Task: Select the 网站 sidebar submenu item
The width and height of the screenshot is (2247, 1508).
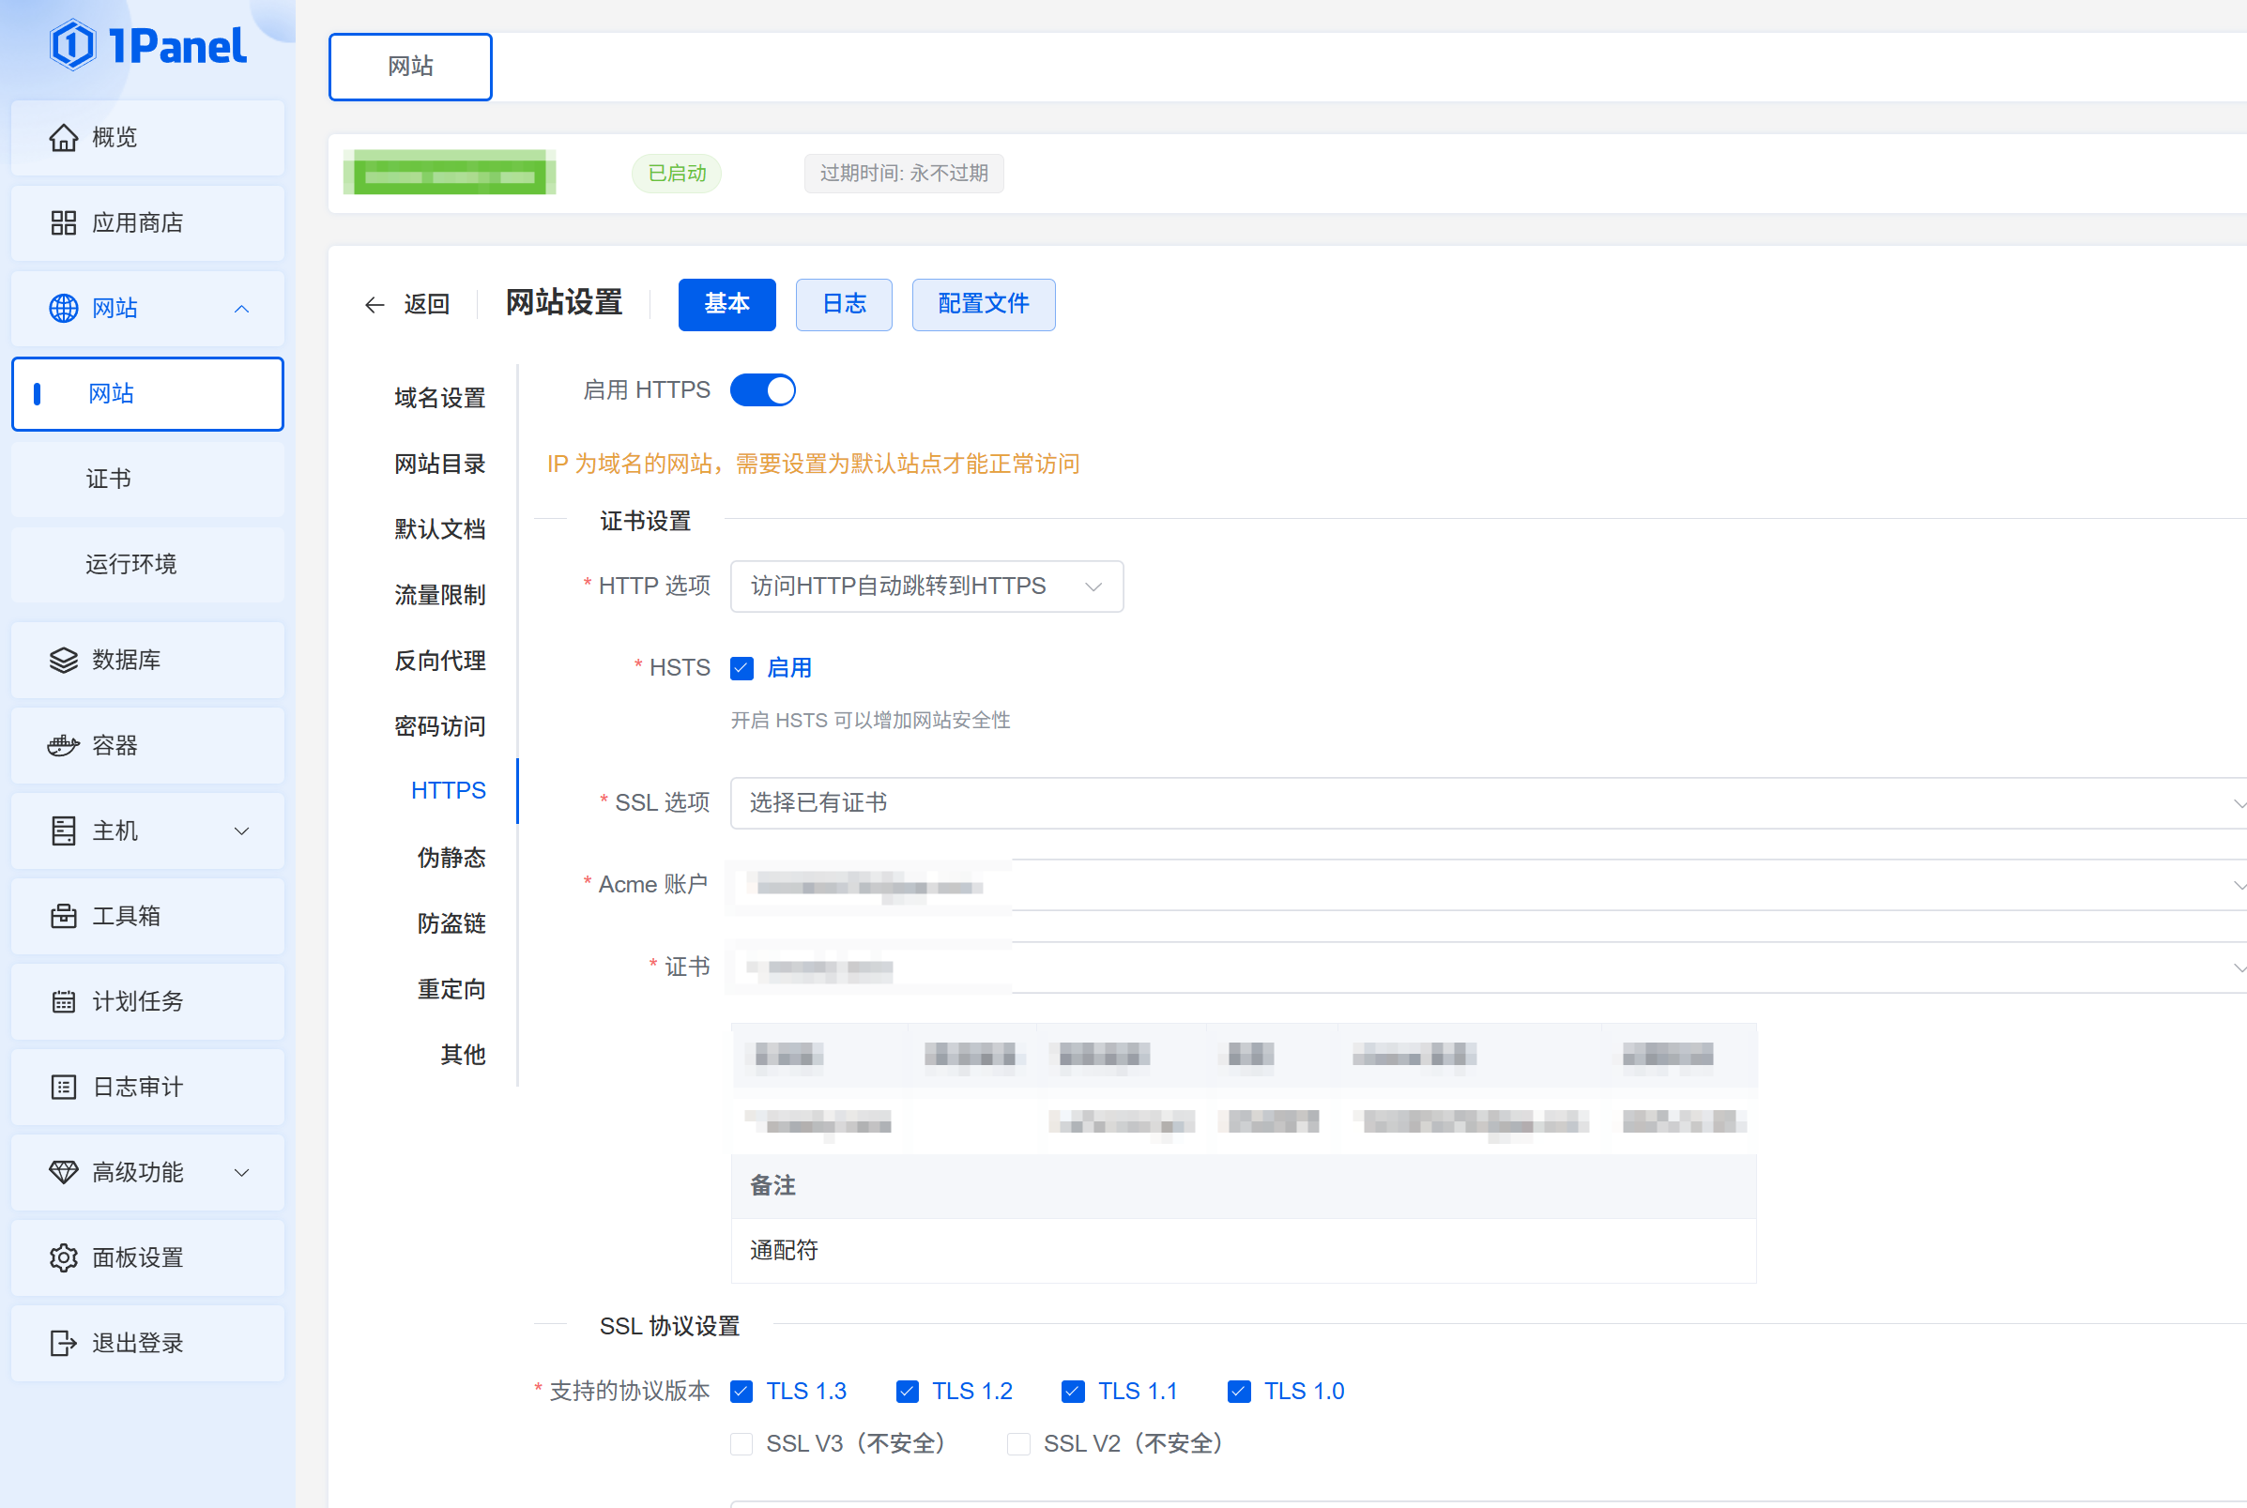Action: 148,394
